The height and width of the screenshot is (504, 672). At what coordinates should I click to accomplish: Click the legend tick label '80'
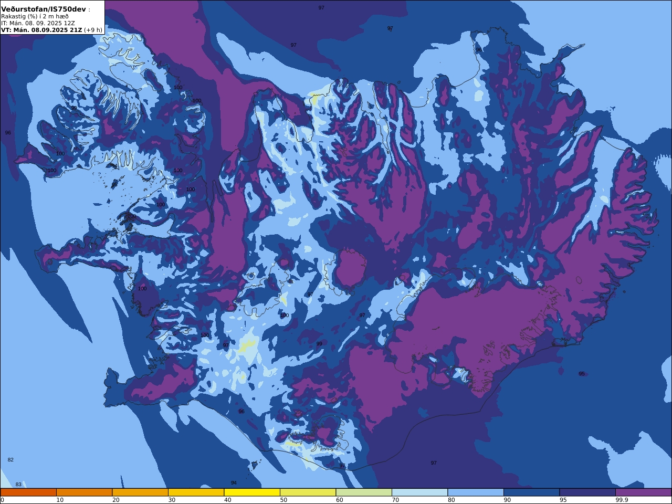pos(451,500)
